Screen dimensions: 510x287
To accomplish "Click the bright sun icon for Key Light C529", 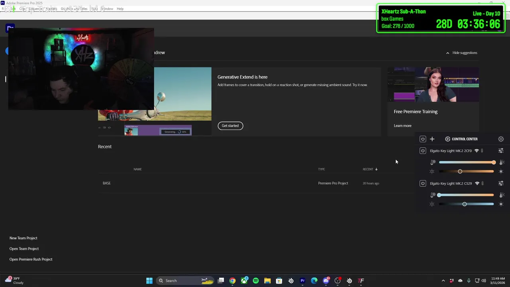I will coord(501,204).
